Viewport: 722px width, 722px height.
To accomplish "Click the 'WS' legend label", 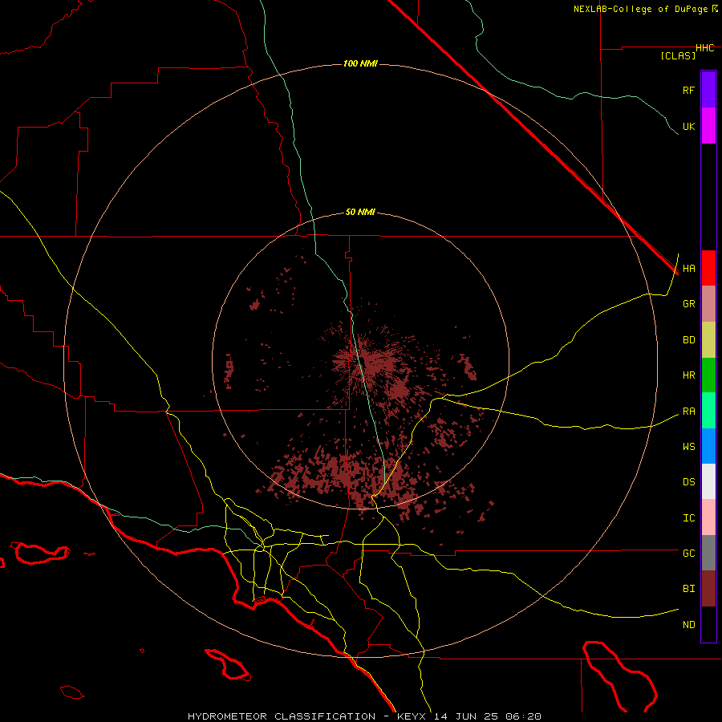I will pos(688,447).
